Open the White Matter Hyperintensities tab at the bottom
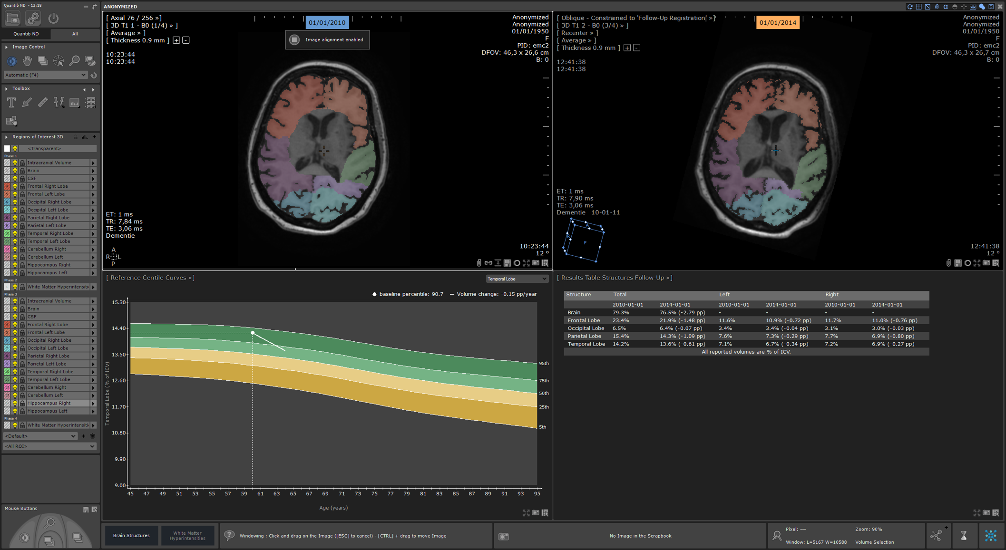 point(188,535)
